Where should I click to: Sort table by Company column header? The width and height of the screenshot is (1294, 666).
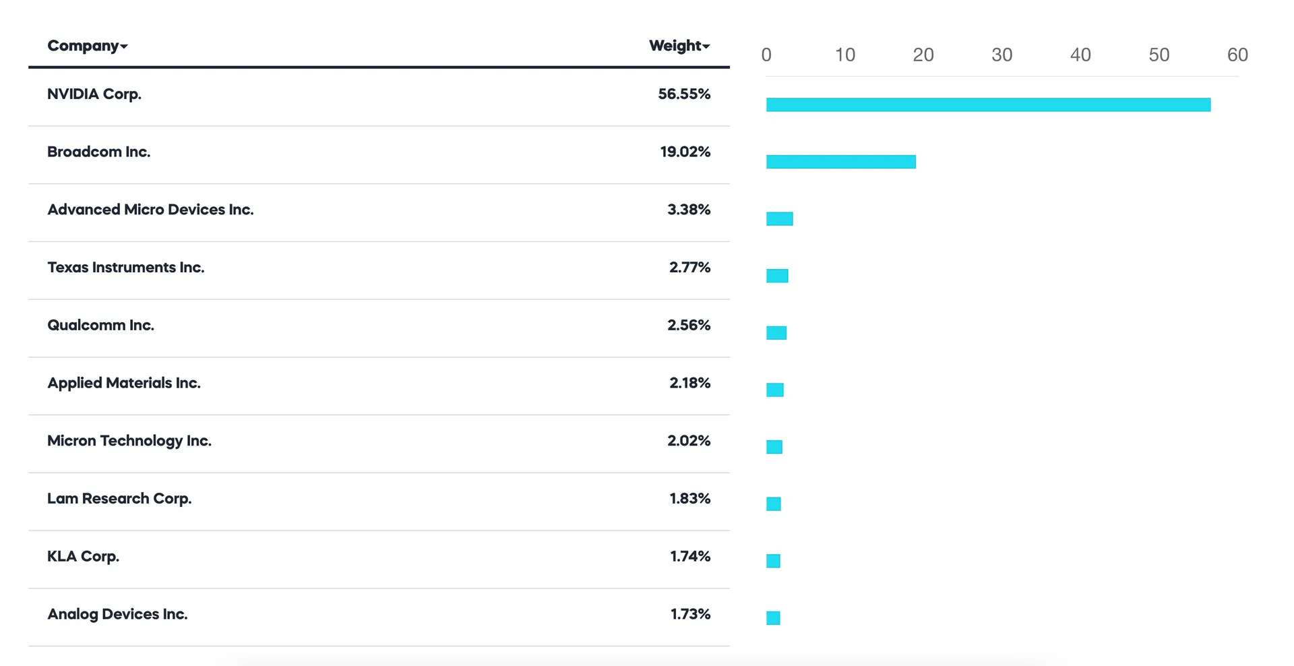87,46
